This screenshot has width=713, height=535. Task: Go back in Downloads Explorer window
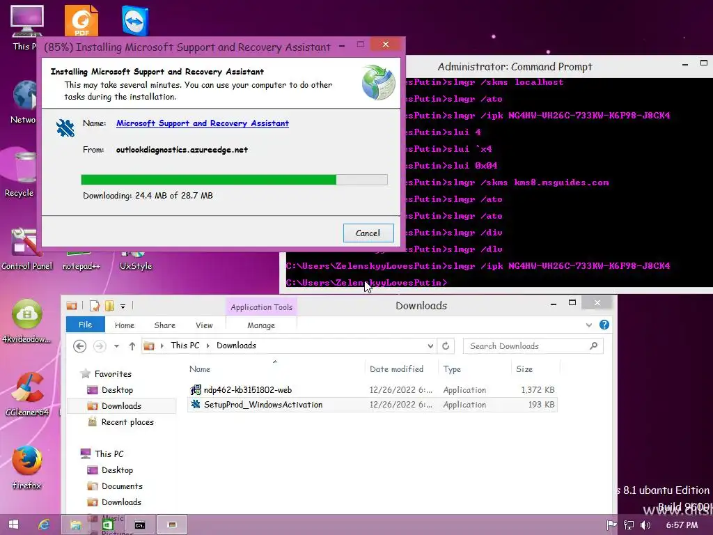[x=79, y=346]
